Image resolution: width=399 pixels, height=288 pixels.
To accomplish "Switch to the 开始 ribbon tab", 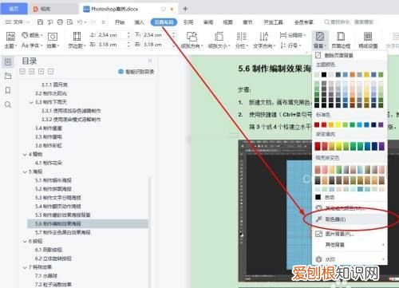I will coord(120,22).
